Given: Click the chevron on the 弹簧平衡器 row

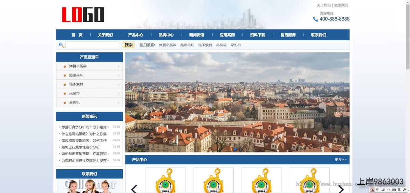Looking at the screenshot, I should (x=119, y=66).
